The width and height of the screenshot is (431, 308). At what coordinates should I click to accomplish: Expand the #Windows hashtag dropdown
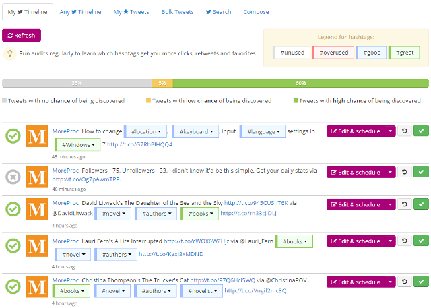pos(77,144)
